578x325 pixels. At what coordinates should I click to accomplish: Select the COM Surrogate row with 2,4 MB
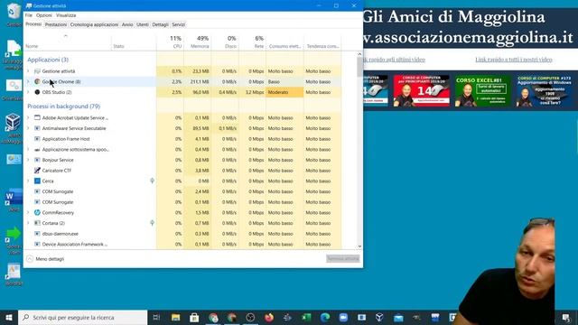coord(182,191)
